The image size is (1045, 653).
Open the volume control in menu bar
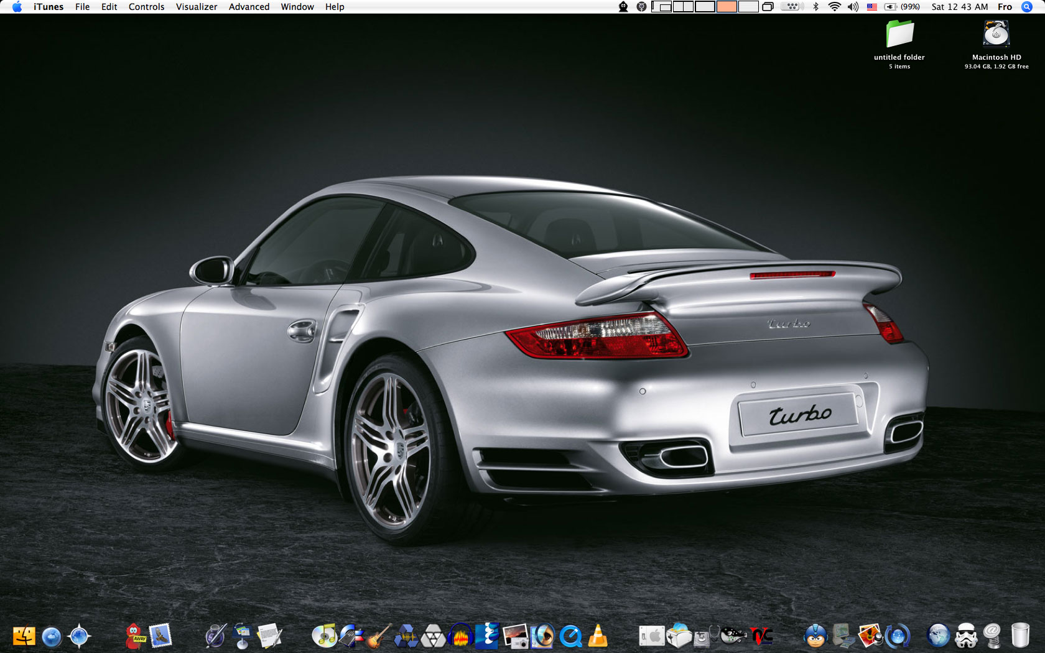[x=853, y=7]
